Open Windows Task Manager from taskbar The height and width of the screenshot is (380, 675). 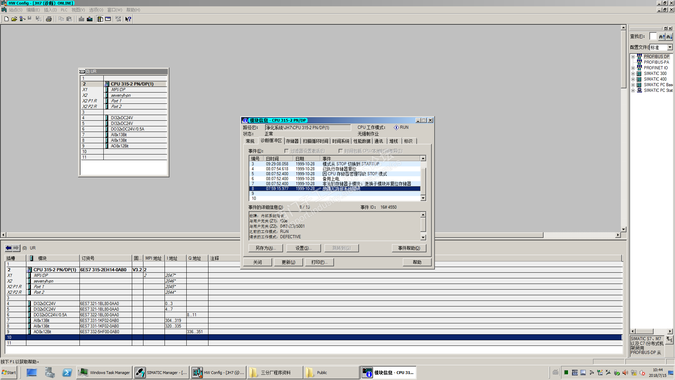point(104,373)
